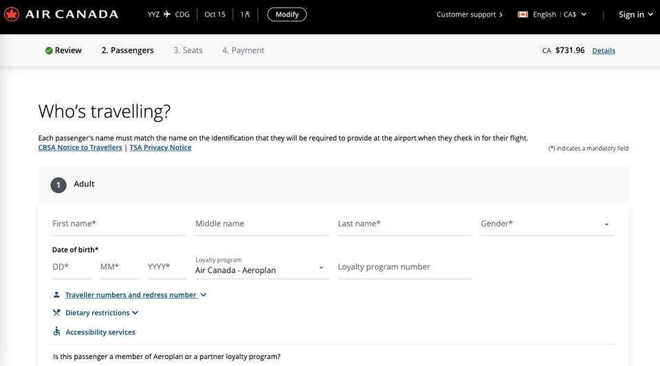Click the Last name field
Viewport: 660px width, 366px height.
[x=405, y=224]
